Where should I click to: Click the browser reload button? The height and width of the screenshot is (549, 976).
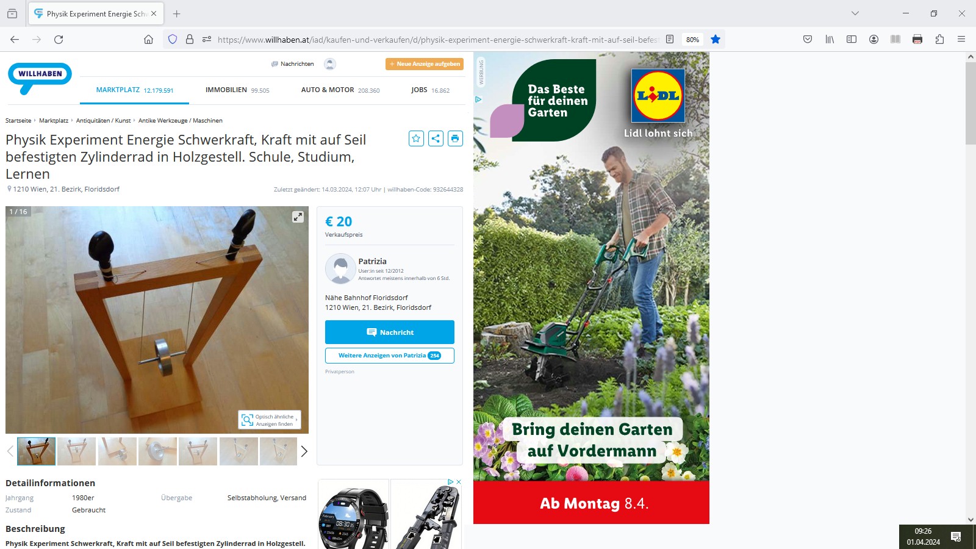59,39
